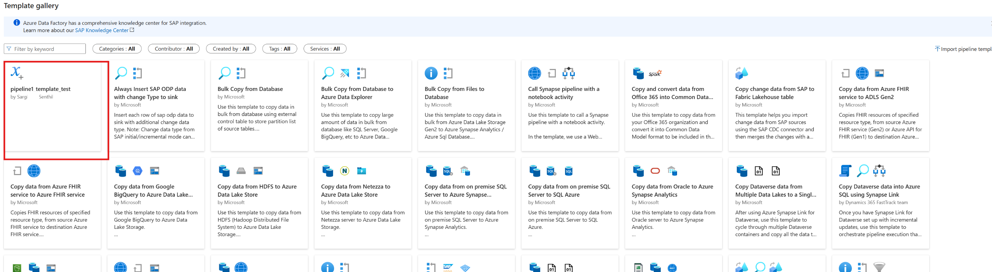Select Copy data from Oracle to Azure Synapse title
992x272 pixels.
pos(672,191)
